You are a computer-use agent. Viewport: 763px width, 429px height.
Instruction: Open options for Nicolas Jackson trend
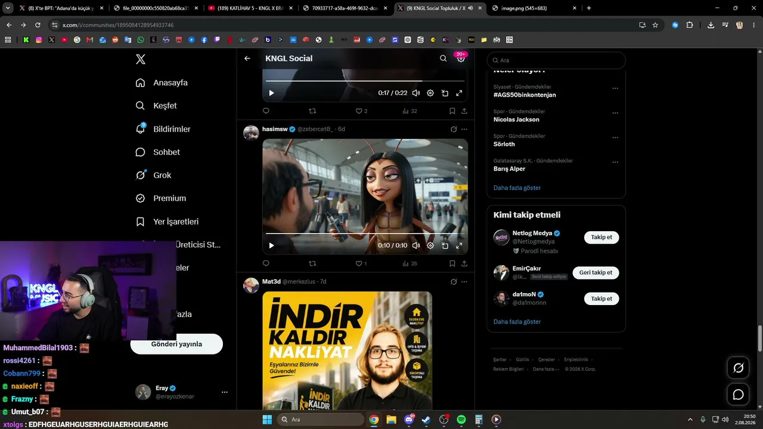pyautogui.click(x=615, y=113)
